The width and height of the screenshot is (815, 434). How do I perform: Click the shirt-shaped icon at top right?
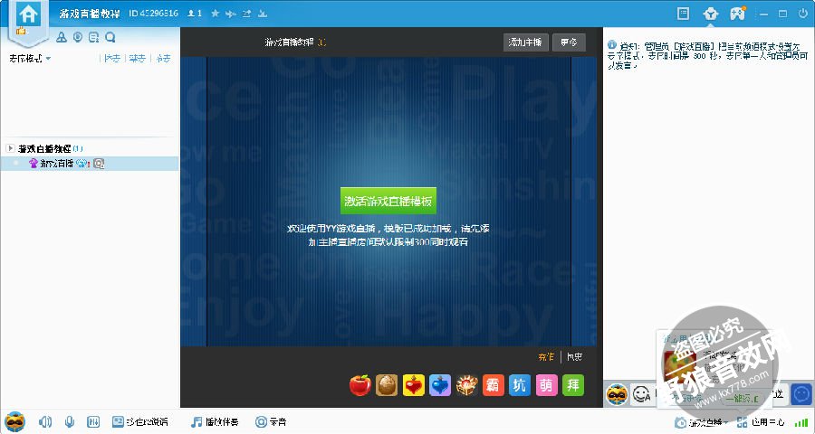710,14
